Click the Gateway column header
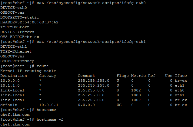 click(48, 76)
